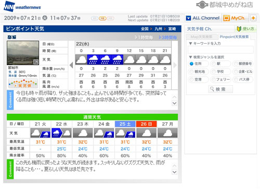
Task: Expand webcam image with corner icon
Action: pyautogui.click(x=36, y=62)
